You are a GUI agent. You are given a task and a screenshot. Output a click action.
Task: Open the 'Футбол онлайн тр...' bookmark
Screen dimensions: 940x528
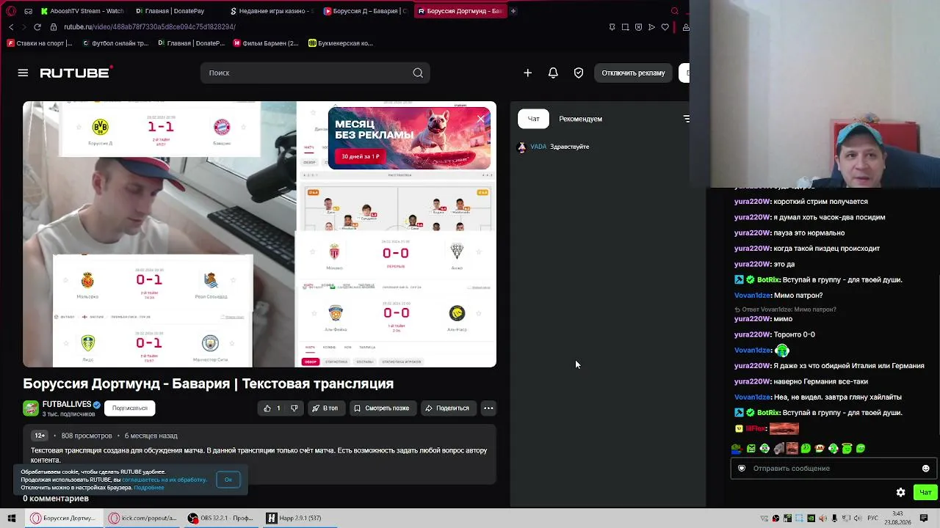[115, 43]
